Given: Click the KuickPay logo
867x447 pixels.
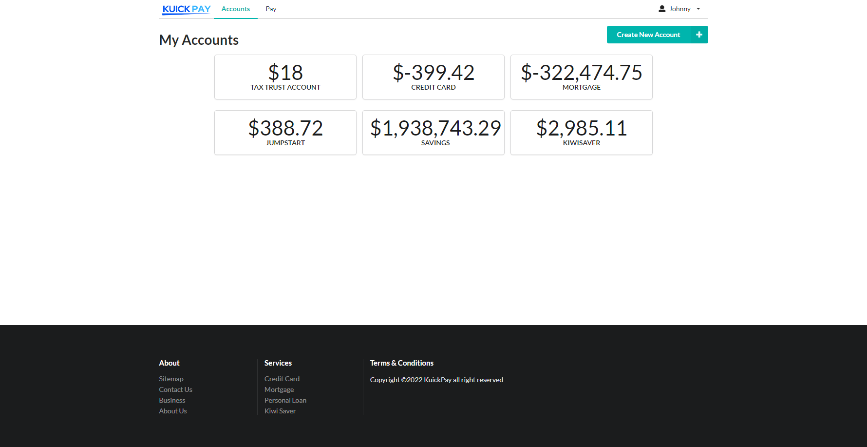Looking at the screenshot, I should click(x=187, y=9).
